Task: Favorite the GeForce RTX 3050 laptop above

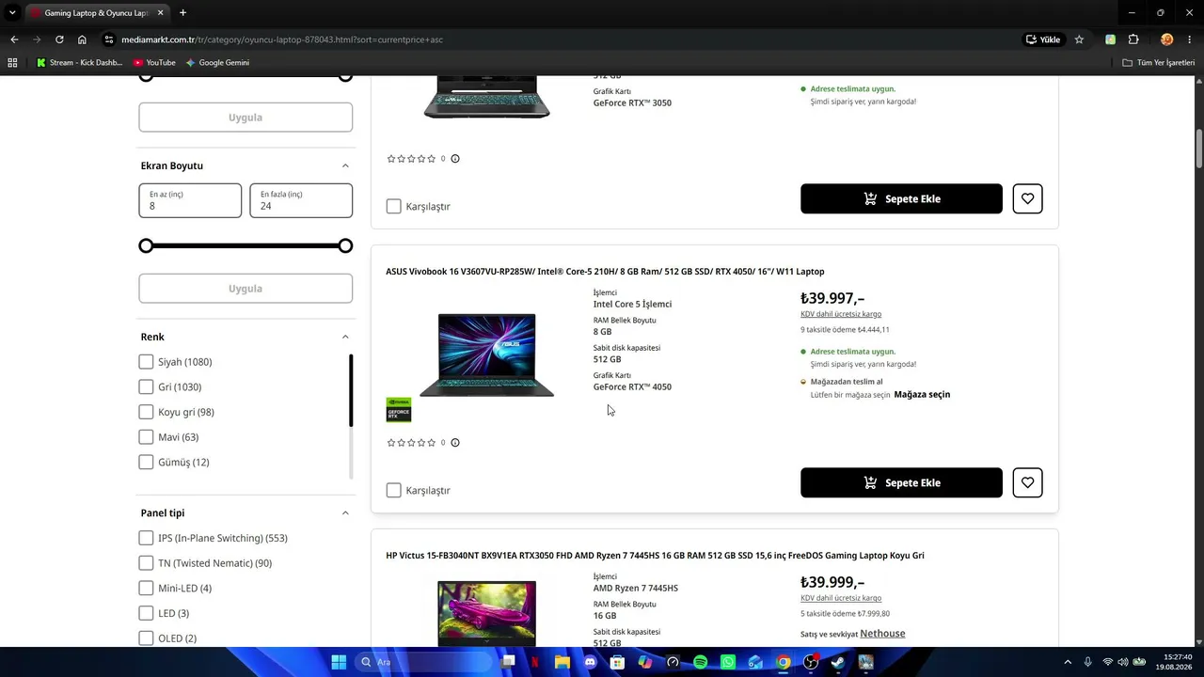Action: pyautogui.click(x=1027, y=198)
